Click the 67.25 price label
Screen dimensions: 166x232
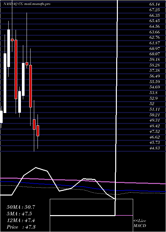click(x=155, y=10)
